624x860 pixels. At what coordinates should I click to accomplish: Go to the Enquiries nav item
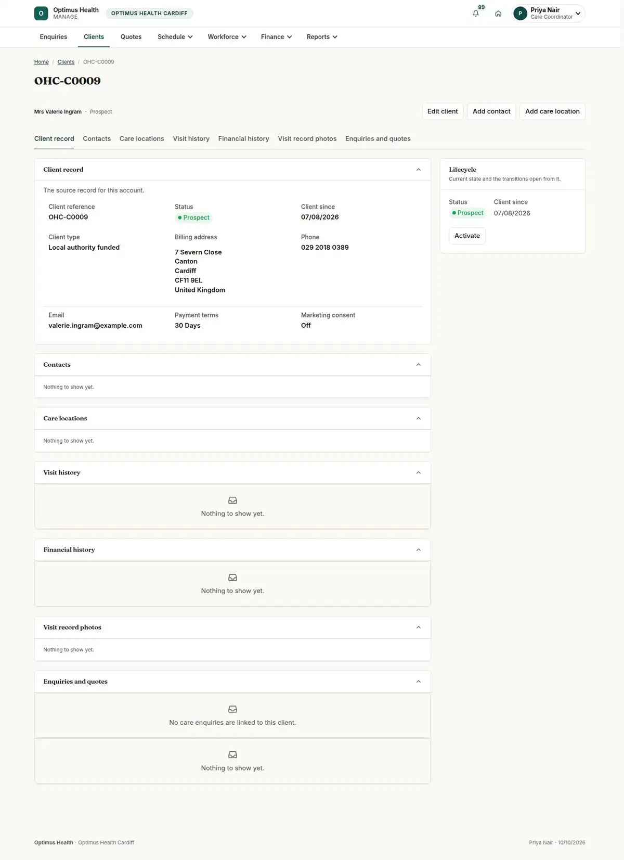[54, 37]
